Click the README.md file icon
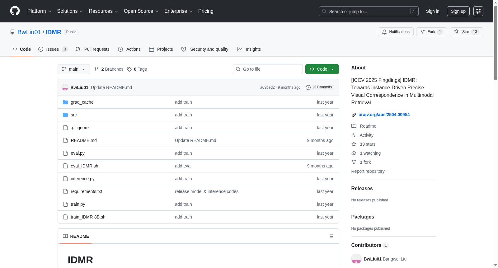 click(65, 140)
